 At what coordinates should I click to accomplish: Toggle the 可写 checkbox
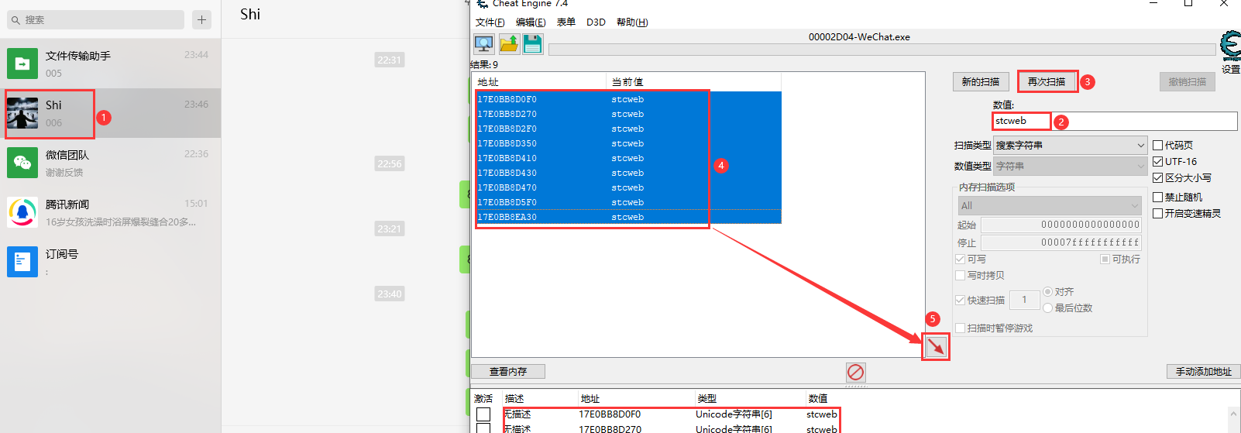coord(961,259)
